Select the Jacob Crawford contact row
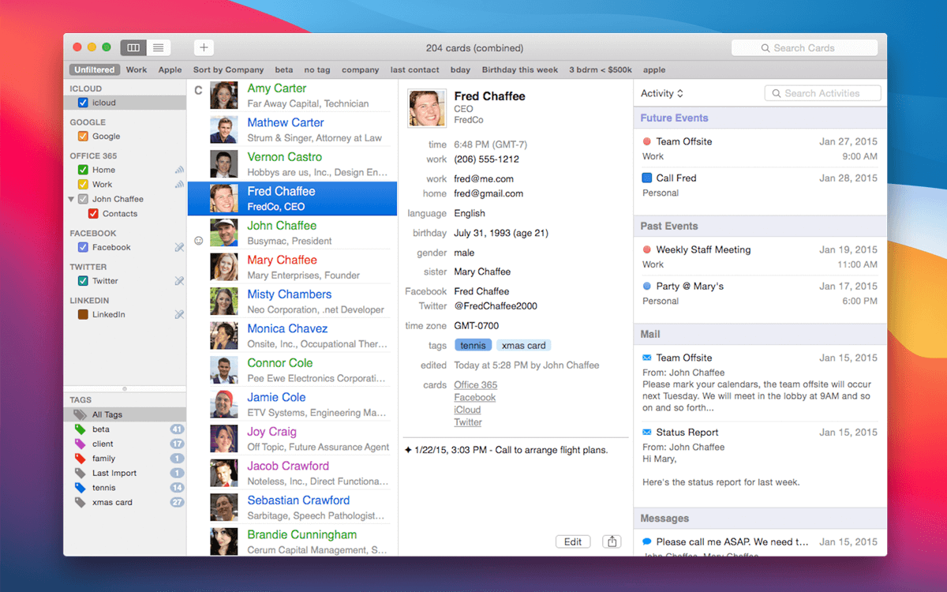947x592 pixels. (x=293, y=473)
